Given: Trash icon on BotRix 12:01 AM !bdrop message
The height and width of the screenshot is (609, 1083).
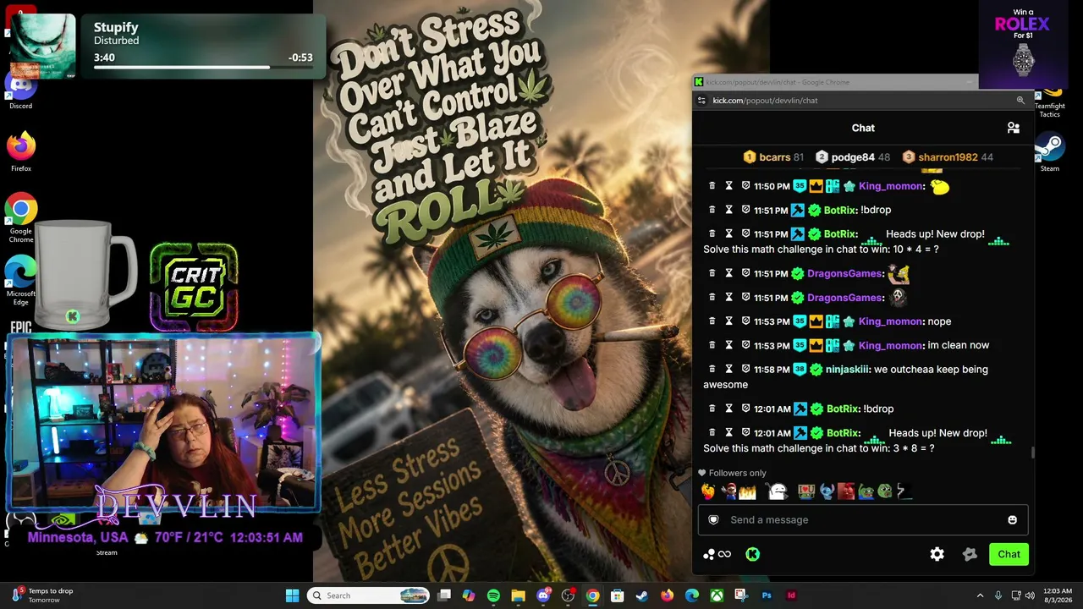Looking at the screenshot, I should [712, 409].
